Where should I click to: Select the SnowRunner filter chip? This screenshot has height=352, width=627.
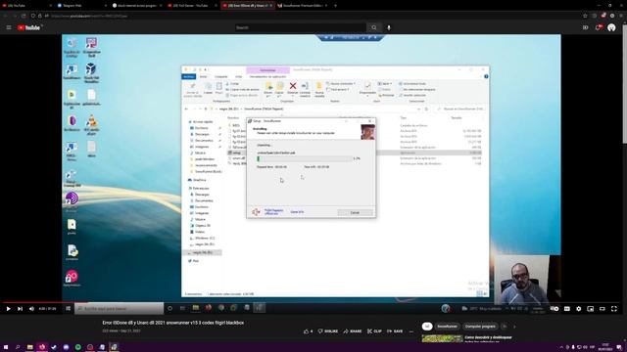447,327
